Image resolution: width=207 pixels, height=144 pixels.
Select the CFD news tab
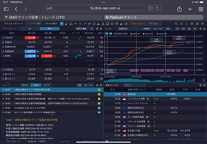pos(36,85)
